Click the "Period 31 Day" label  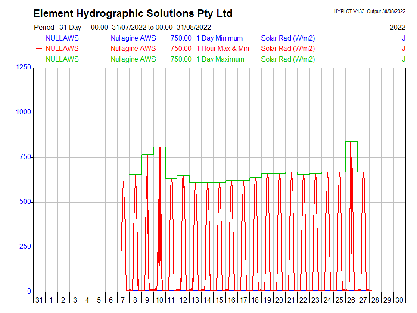pyautogui.click(x=57, y=28)
